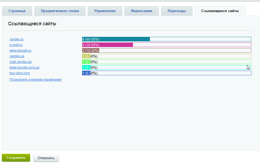Open the Переходы tab
This screenshot has height=164, width=260.
pyautogui.click(x=177, y=11)
